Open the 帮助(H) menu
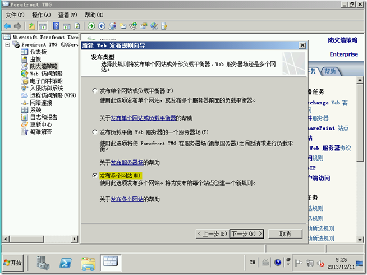 [x=94, y=15]
